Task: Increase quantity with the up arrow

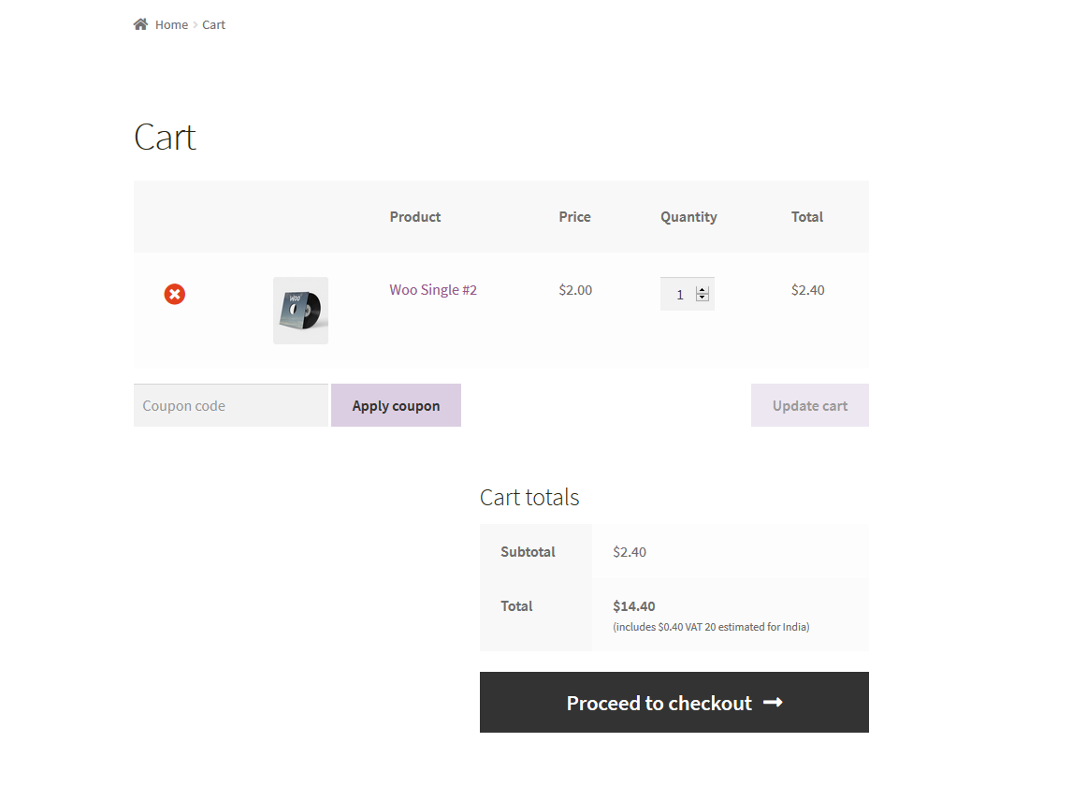Action: pyautogui.click(x=703, y=290)
